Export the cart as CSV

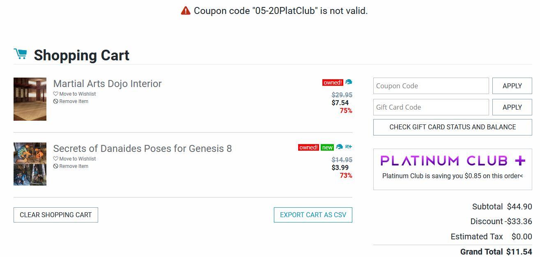pos(313,215)
